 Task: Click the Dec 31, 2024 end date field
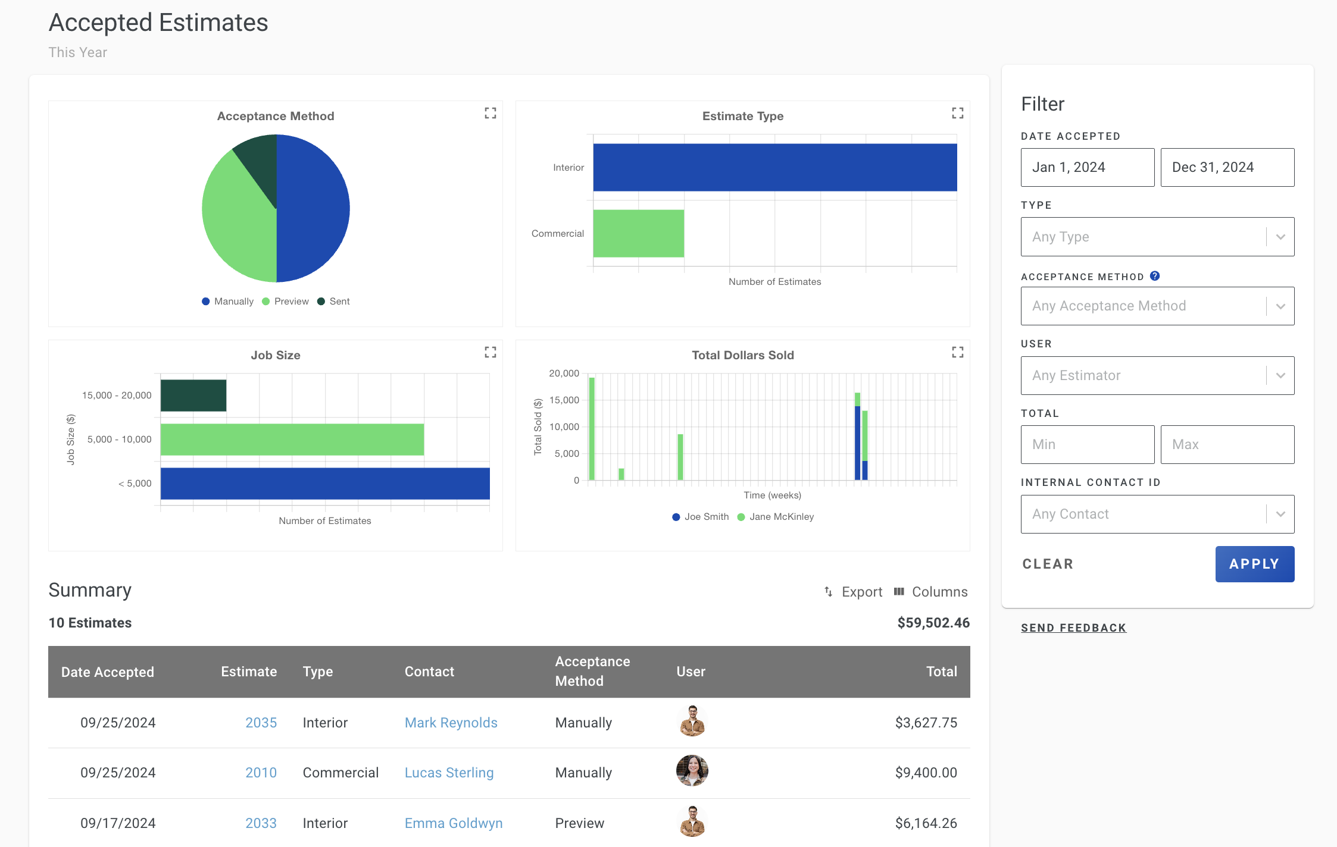[1227, 167]
